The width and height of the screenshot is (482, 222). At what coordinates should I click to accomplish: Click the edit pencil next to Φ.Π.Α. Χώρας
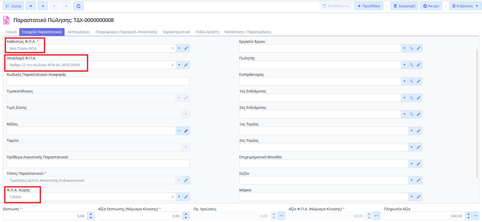[x=186, y=197]
